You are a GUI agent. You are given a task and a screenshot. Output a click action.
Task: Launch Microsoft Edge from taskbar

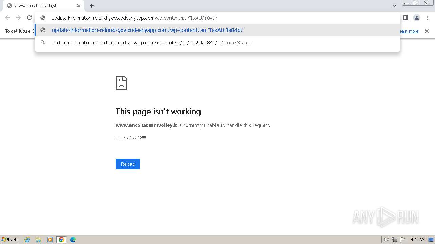[73, 240]
